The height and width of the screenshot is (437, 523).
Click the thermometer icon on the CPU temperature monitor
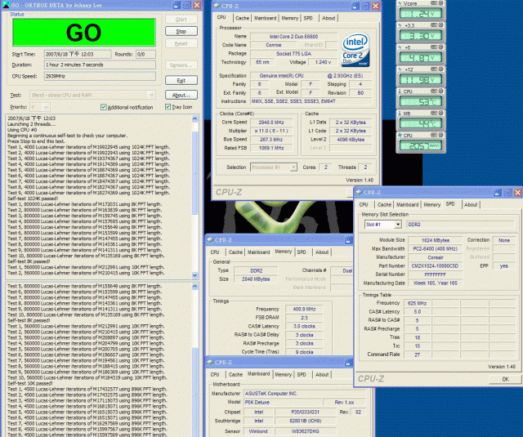tap(400, 91)
